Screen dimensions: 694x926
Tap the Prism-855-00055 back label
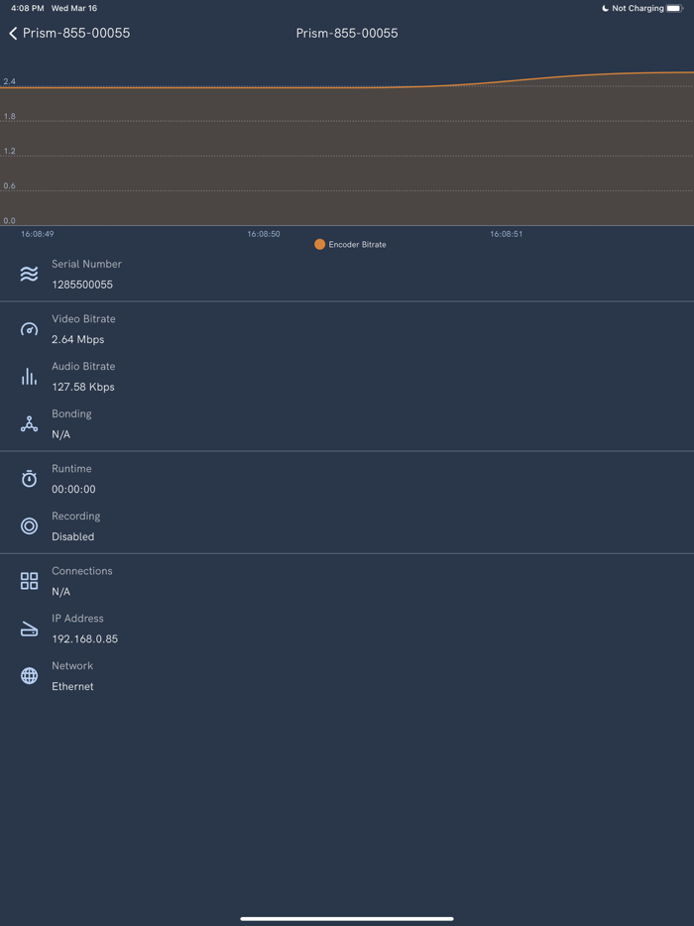click(x=76, y=33)
